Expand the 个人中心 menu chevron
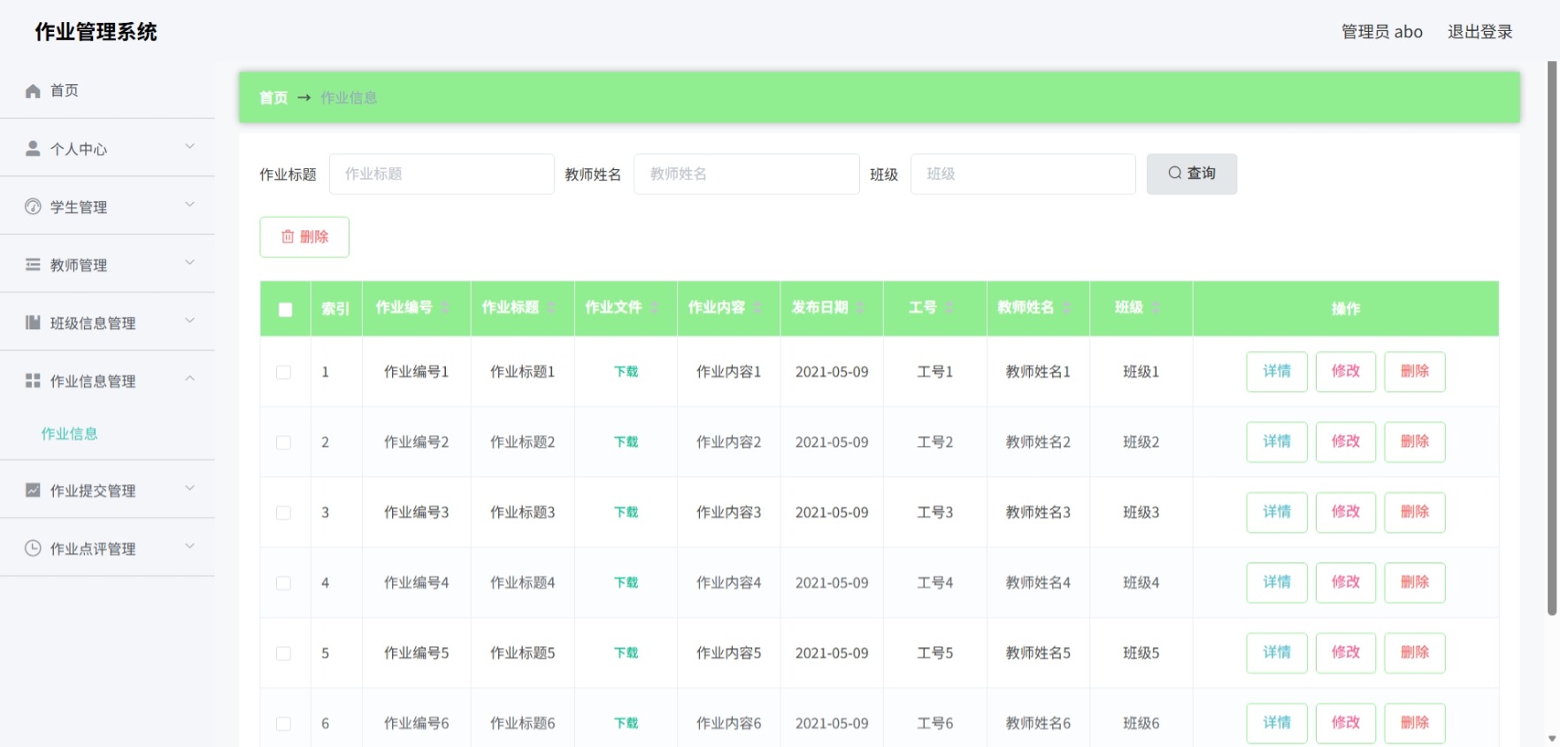1560x747 pixels. (189, 146)
